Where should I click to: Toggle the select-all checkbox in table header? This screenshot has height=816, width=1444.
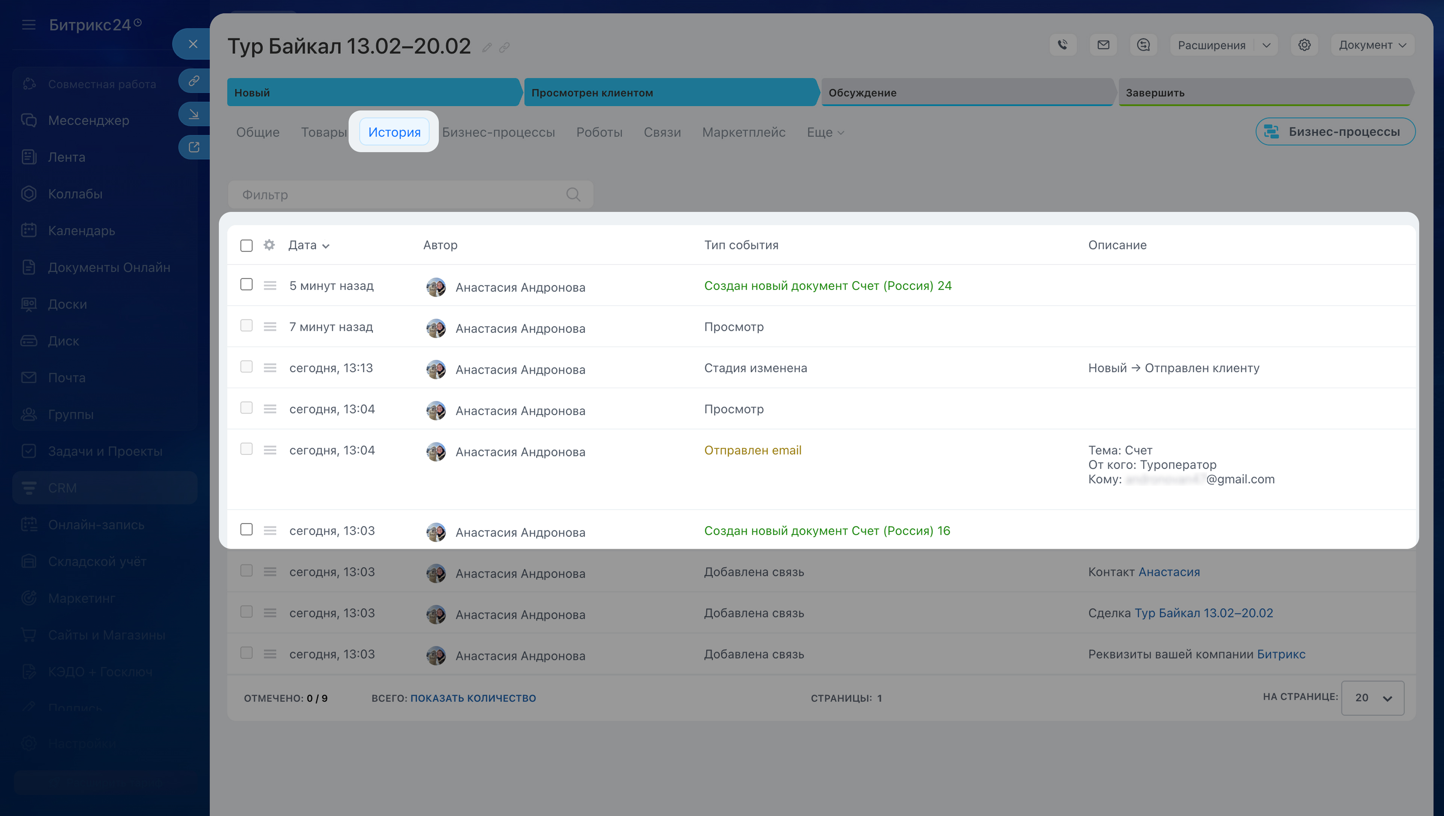click(246, 245)
